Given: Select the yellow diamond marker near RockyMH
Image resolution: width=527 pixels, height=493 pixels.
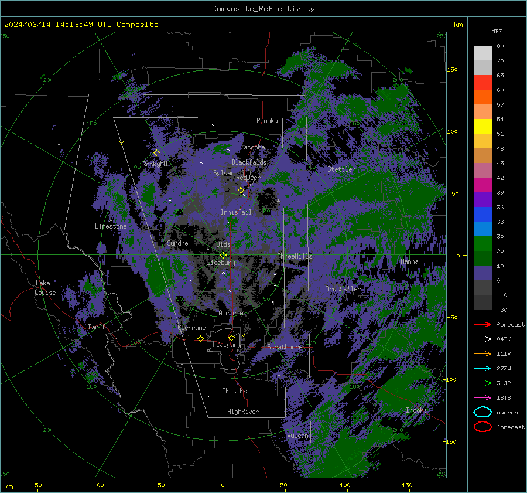Looking at the screenshot, I should (156, 153).
